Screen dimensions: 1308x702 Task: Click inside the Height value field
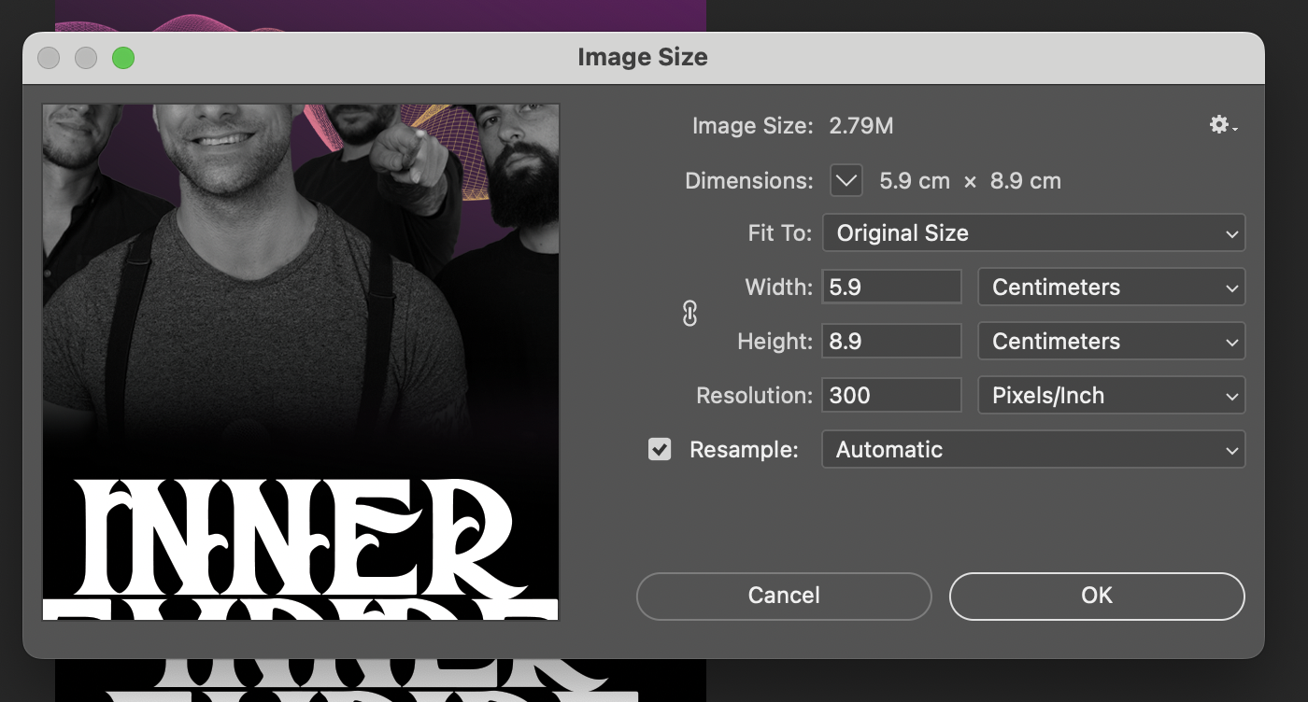890,341
